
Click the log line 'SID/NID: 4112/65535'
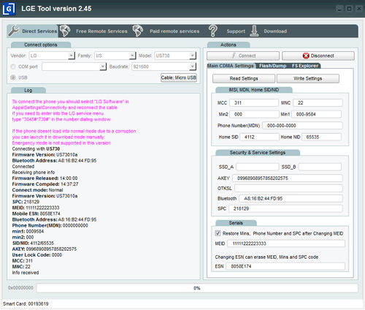[x=33, y=243]
